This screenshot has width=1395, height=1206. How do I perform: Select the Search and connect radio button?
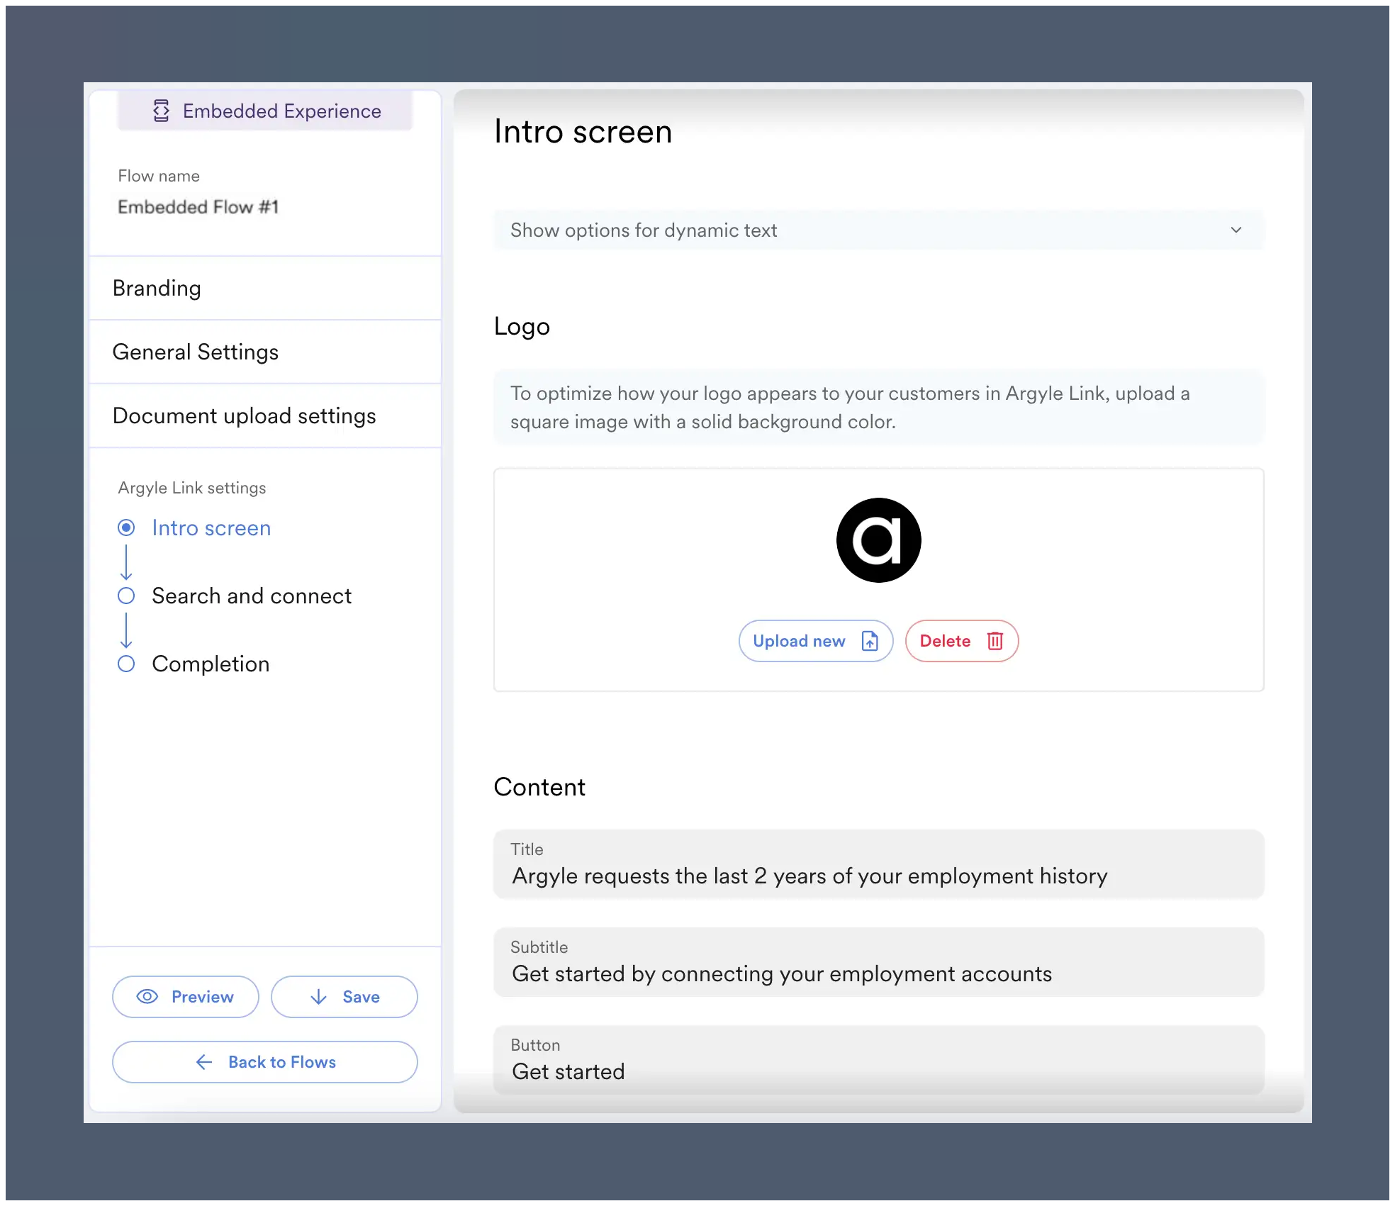[x=126, y=596]
